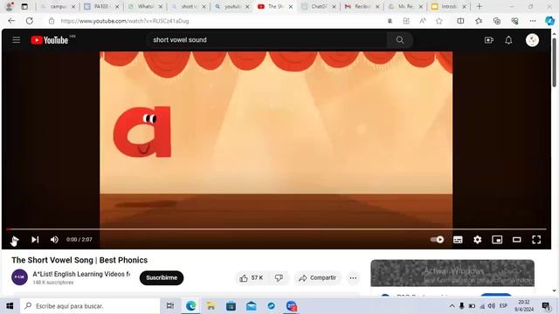
Task: Open the Favorites list icon
Action: (x=479, y=21)
